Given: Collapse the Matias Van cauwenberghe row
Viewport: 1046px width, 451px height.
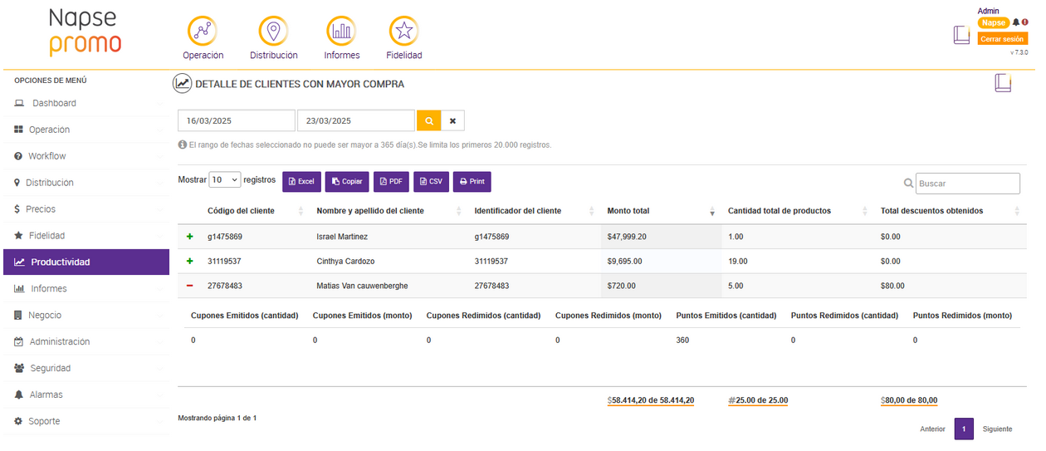Looking at the screenshot, I should point(190,286).
